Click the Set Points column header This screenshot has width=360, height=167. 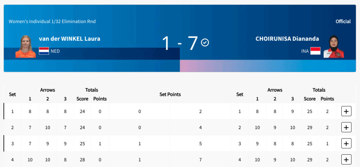tap(170, 94)
